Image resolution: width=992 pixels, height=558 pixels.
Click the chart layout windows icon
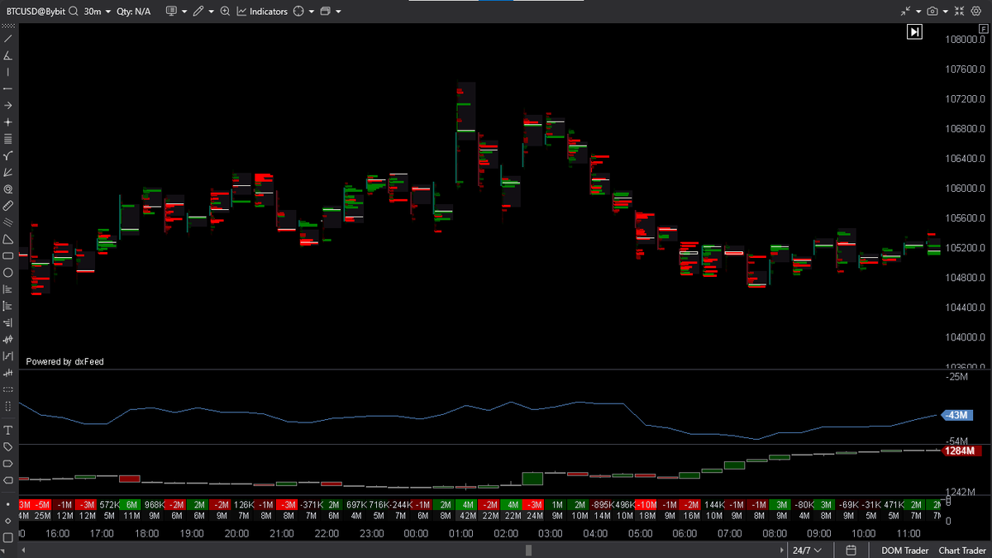[x=325, y=12]
